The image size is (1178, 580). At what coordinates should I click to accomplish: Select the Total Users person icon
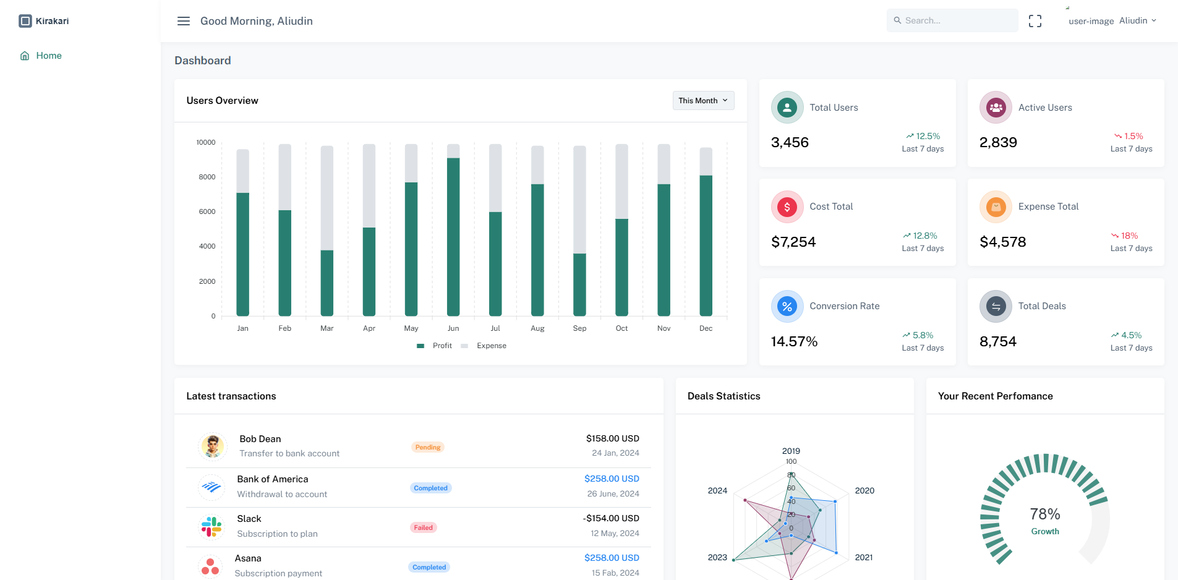coord(787,107)
